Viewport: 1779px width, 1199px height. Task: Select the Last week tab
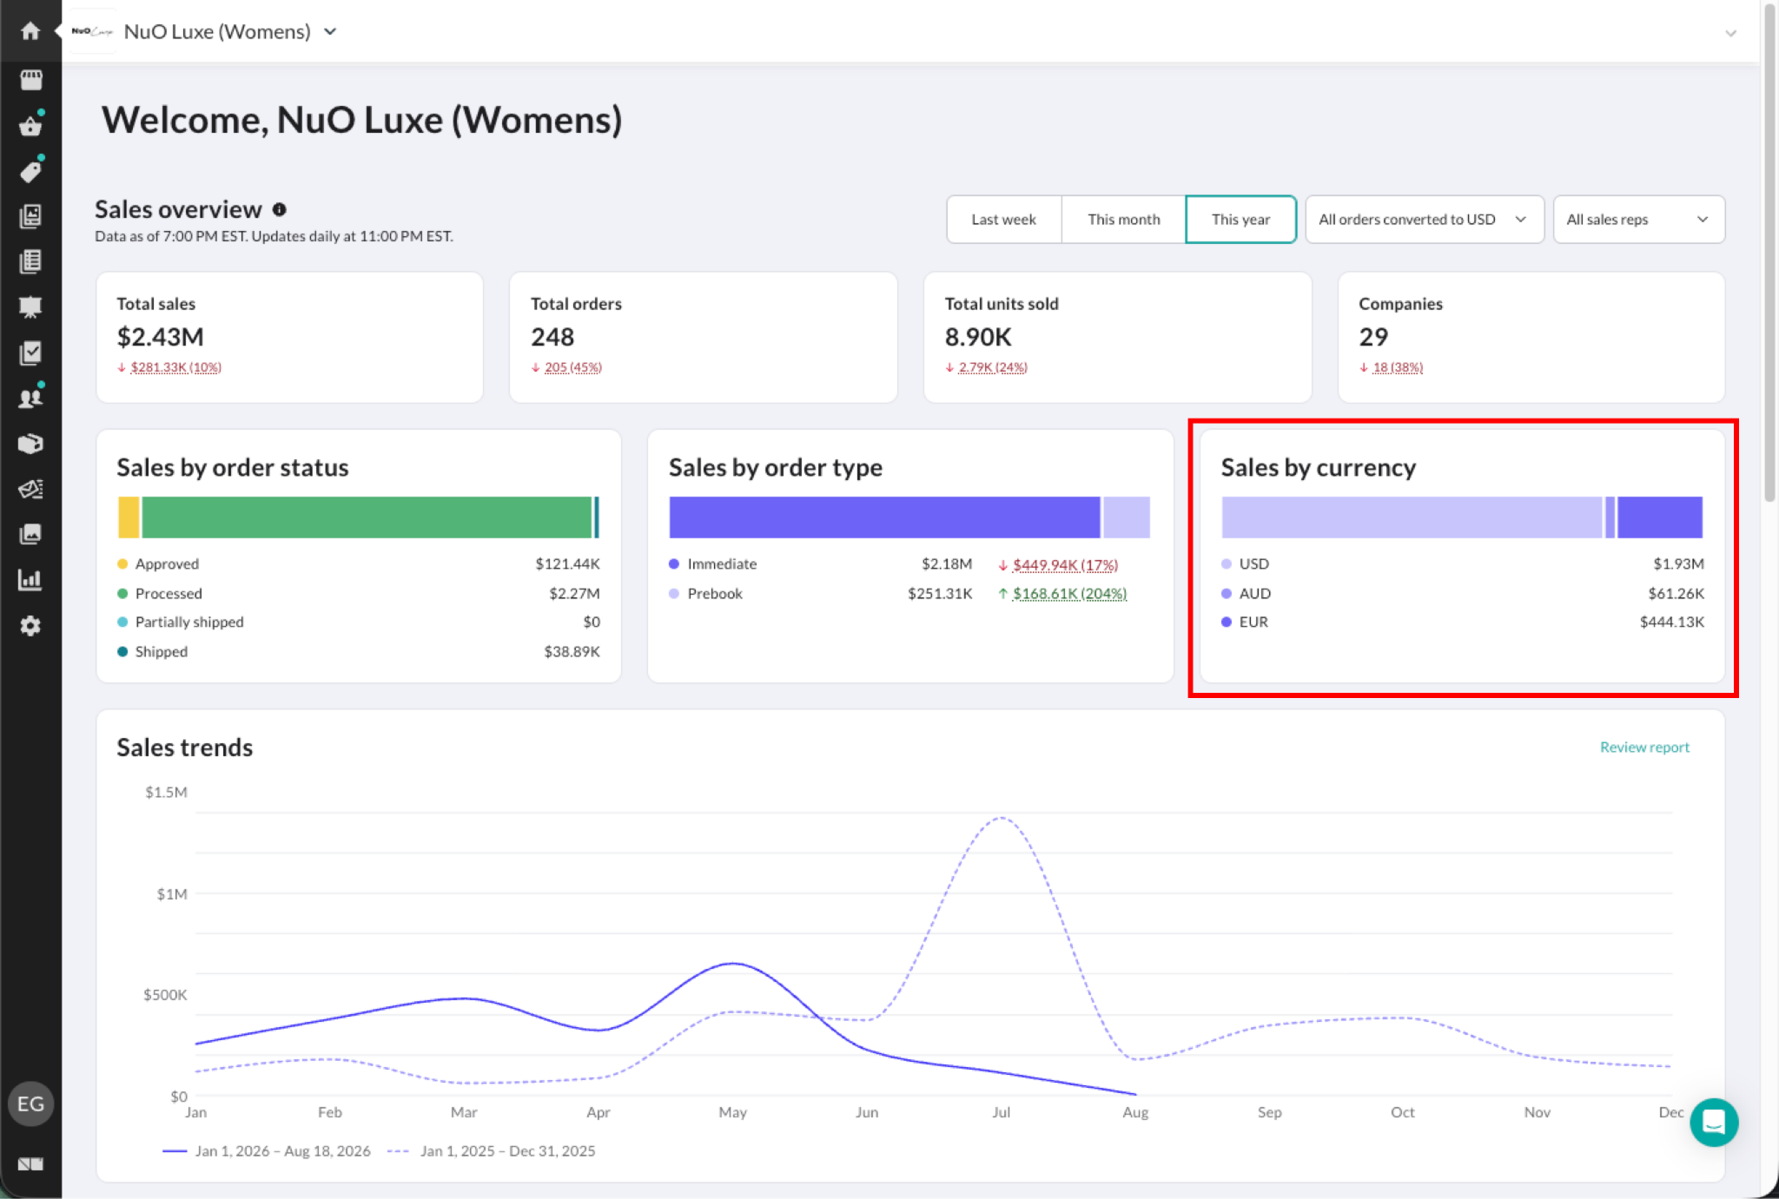click(x=1003, y=220)
